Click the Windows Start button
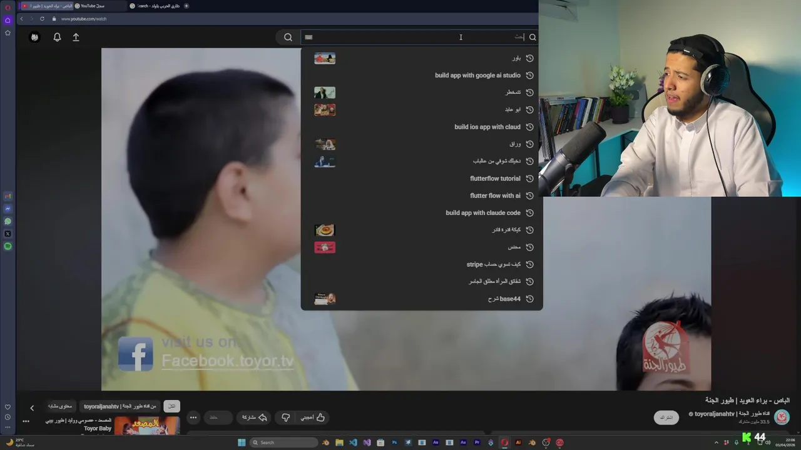This screenshot has height=450, width=801. 242,442
